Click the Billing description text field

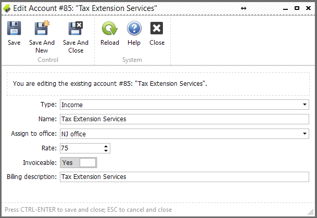point(184,177)
